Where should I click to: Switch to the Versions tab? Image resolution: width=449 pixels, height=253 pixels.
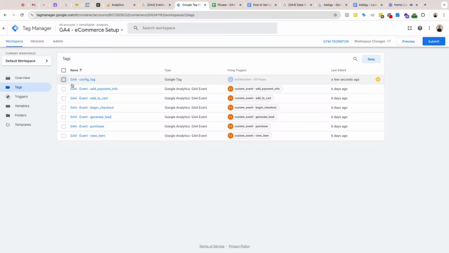click(37, 41)
